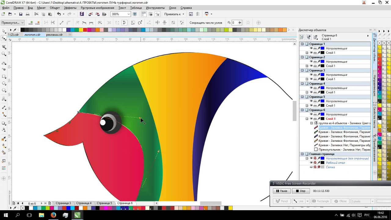Select no-fill X swatch in bottom palette
This screenshot has height=220, width=391.
(22, 208)
